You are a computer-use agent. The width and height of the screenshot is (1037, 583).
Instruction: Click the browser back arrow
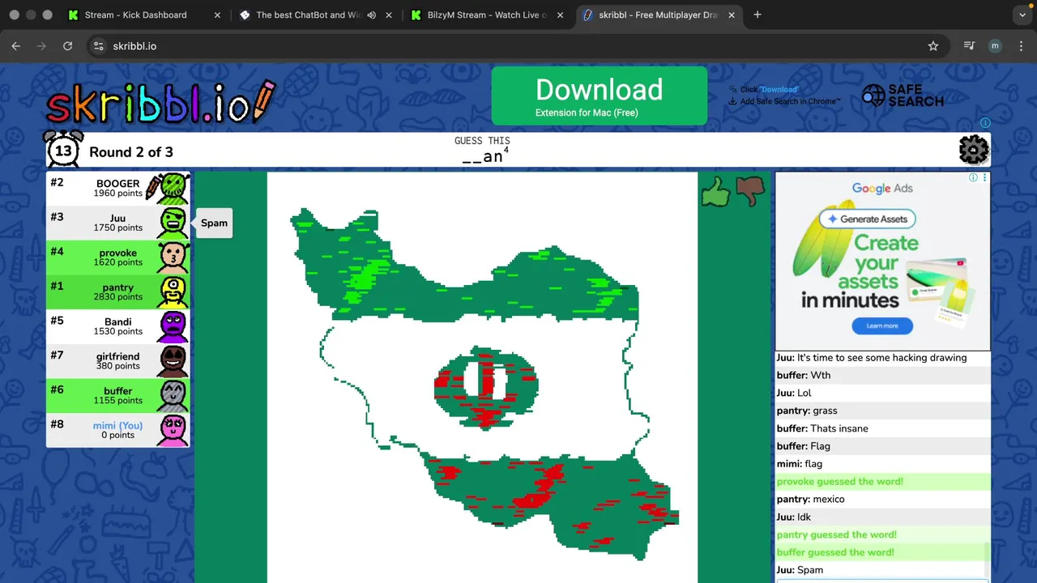point(15,46)
